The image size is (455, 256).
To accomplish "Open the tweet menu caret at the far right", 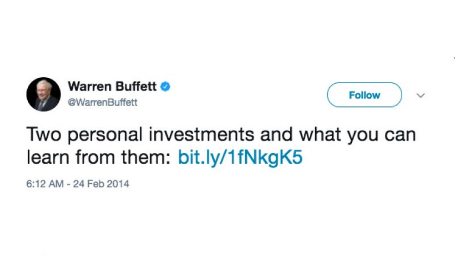I will pyautogui.click(x=420, y=95).
